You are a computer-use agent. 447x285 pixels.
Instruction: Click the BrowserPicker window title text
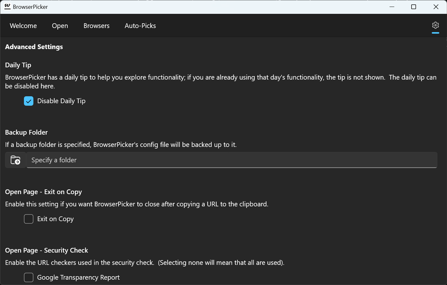[x=30, y=7]
